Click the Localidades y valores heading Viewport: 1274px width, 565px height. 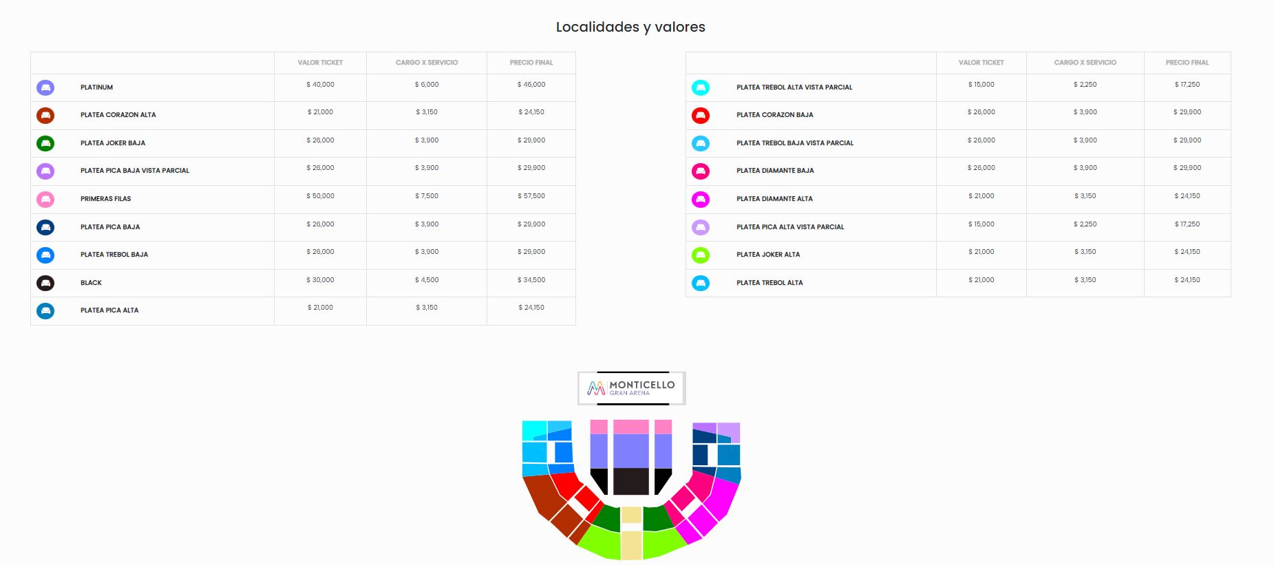[630, 27]
